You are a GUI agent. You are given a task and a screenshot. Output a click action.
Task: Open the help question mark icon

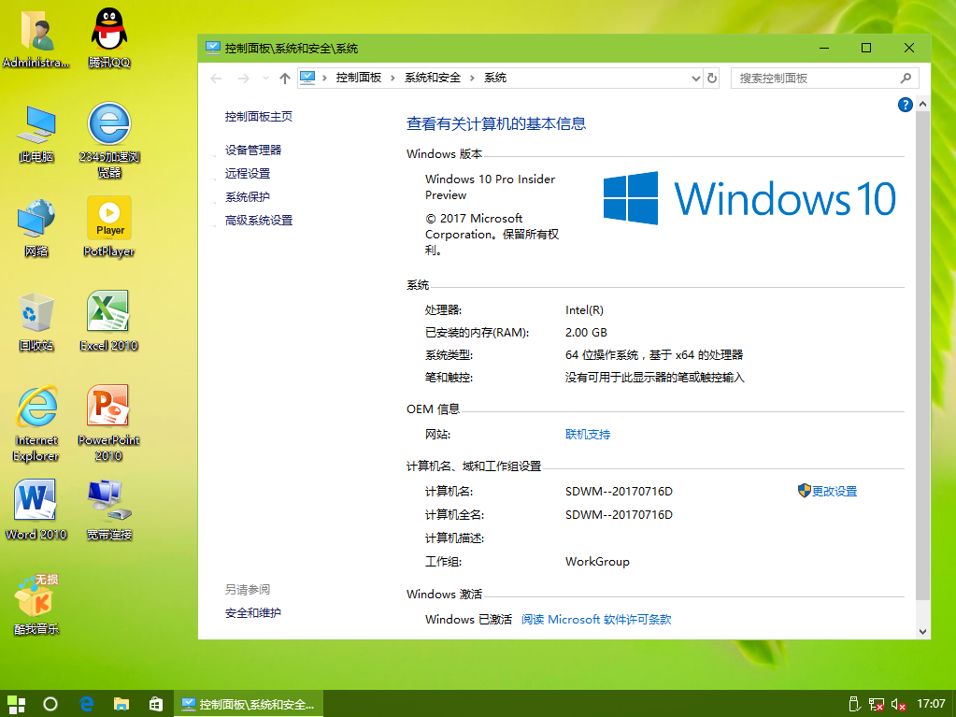coord(905,105)
